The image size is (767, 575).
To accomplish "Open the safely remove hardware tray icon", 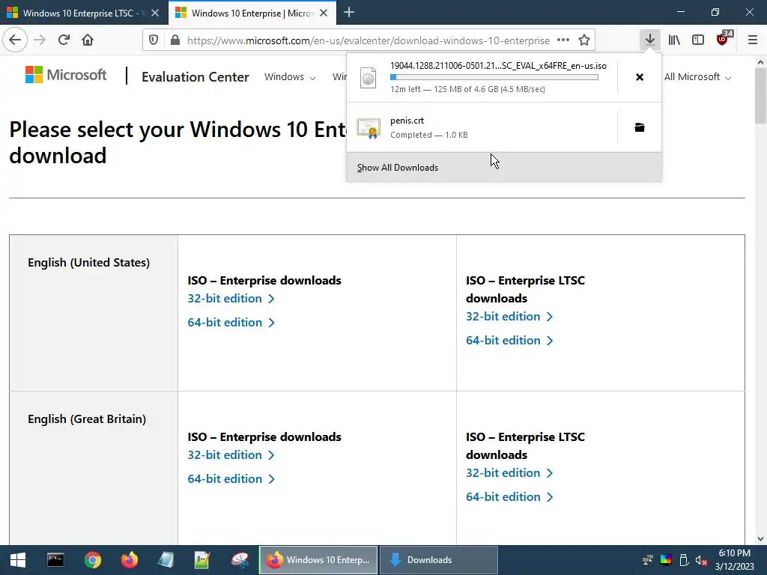I will point(684,560).
